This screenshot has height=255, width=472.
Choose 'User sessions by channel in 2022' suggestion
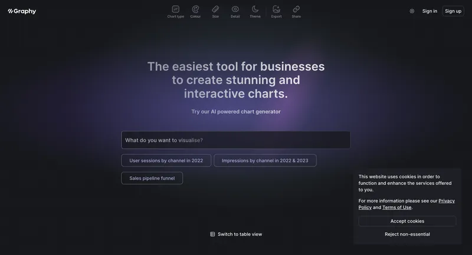point(166,161)
